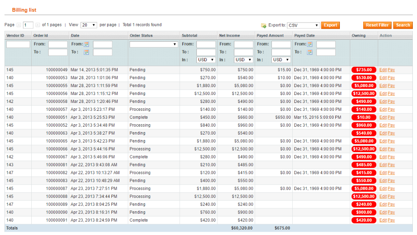Screen dimensions: 417x235
Task: Click Edit for order 100000051
Action: point(383,117)
